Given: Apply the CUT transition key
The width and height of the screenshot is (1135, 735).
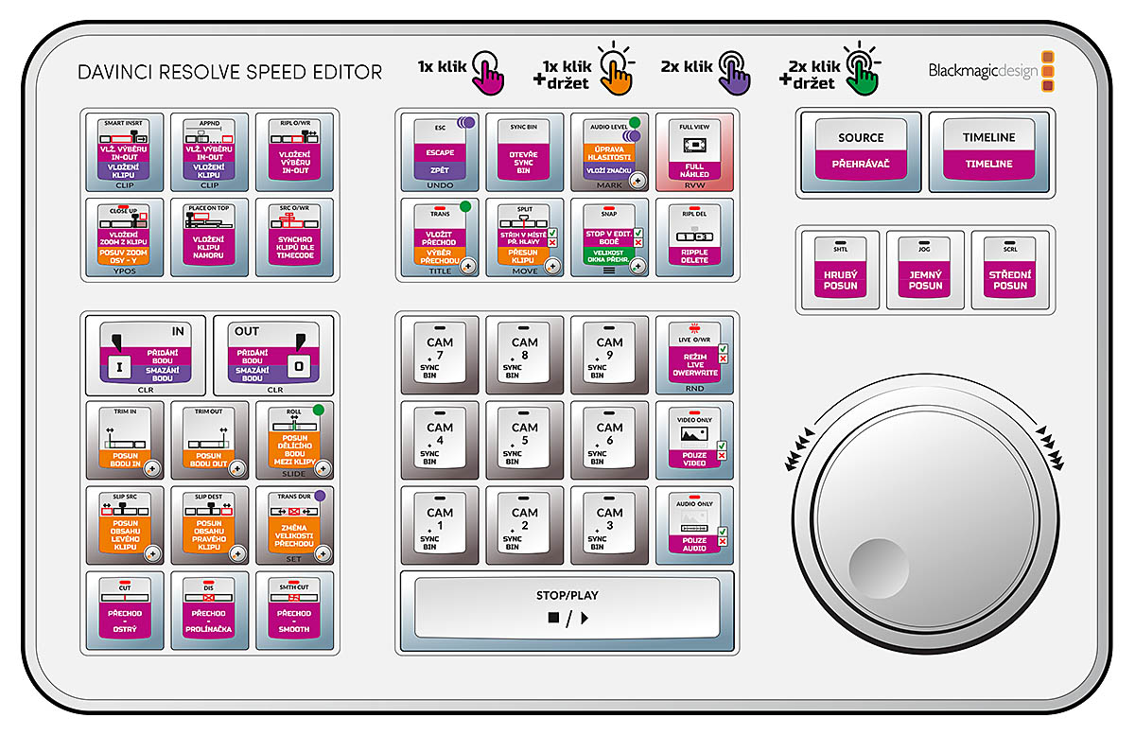Looking at the screenshot, I should click(x=124, y=611).
